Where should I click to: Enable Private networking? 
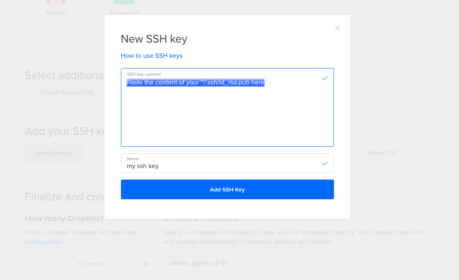29,92
